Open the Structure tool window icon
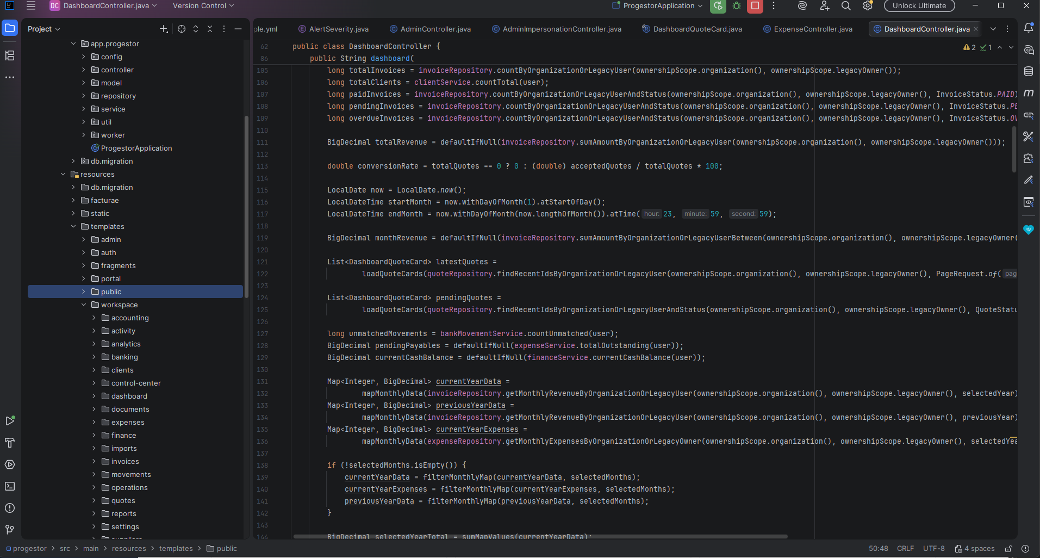The width and height of the screenshot is (1040, 558). 10,55
